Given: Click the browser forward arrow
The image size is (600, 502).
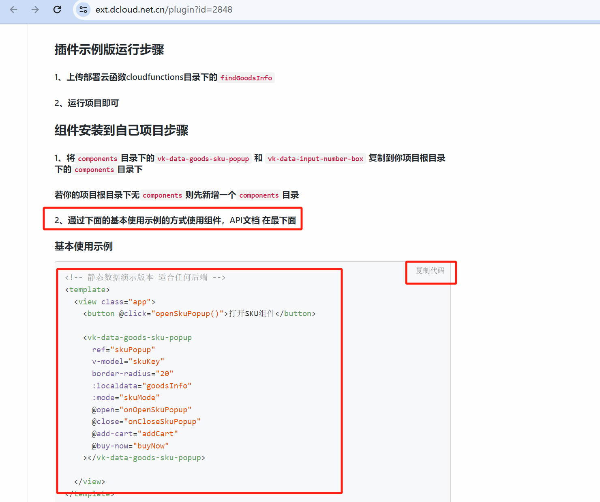Looking at the screenshot, I should 35,9.
